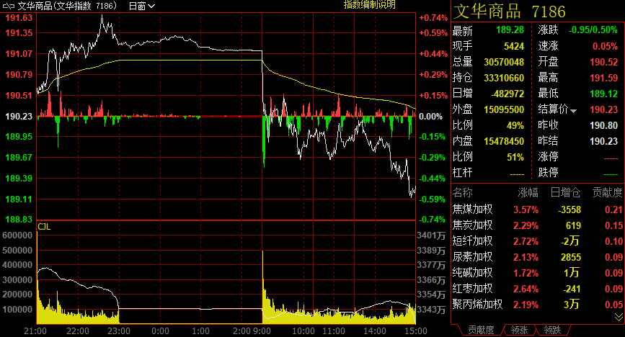Screen dimensions: 625x337
Task: Select the 聚丙烯加权 row
Action: click(x=476, y=304)
